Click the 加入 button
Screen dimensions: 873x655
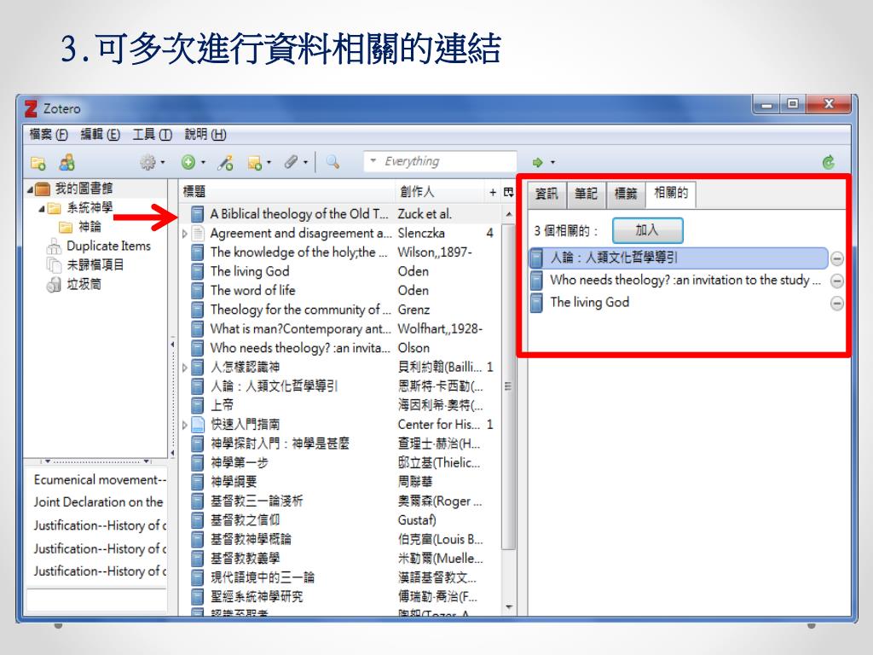[648, 230]
